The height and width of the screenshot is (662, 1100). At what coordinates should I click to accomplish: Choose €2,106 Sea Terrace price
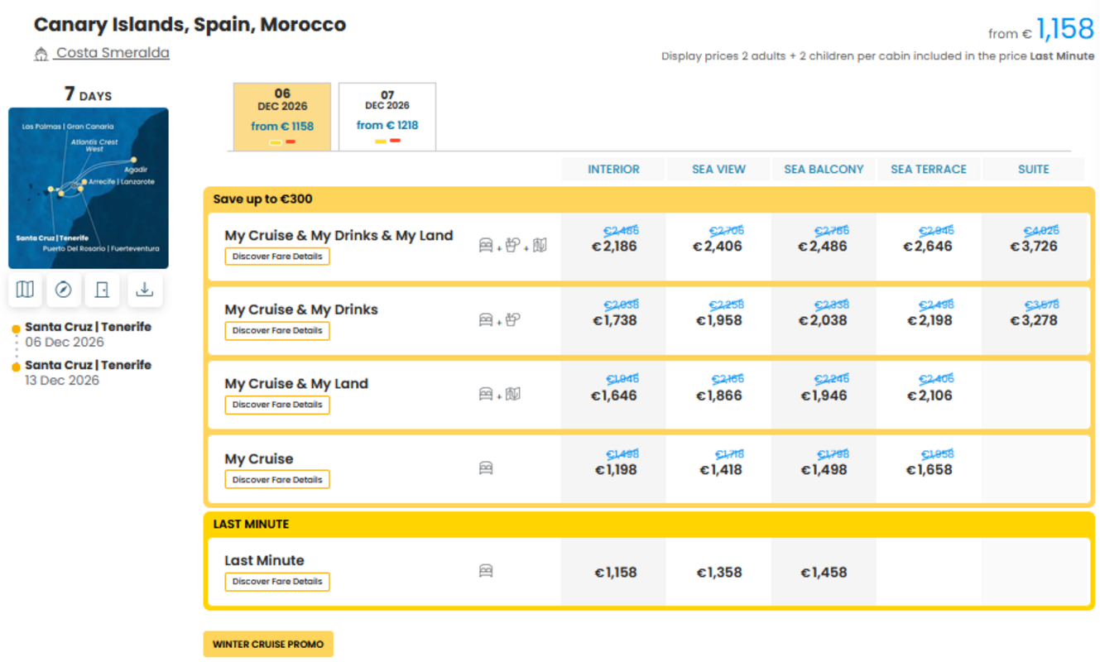(x=929, y=396)
